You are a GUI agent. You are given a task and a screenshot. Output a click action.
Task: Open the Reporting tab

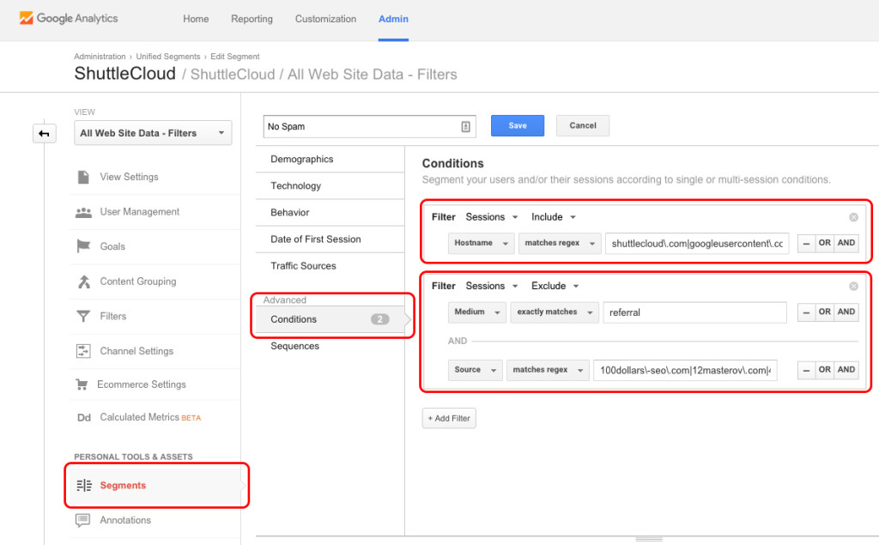252,19
